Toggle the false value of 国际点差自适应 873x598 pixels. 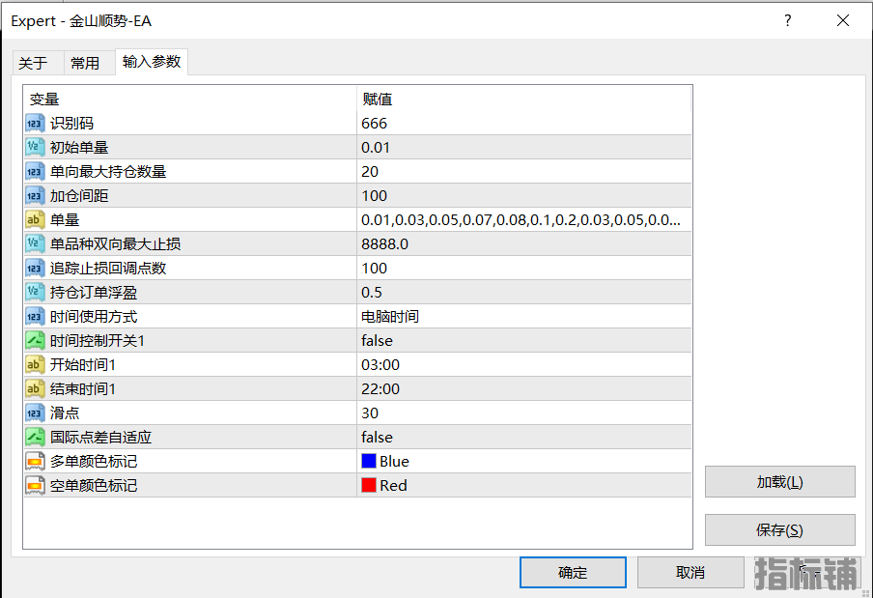tap(377, 437)
